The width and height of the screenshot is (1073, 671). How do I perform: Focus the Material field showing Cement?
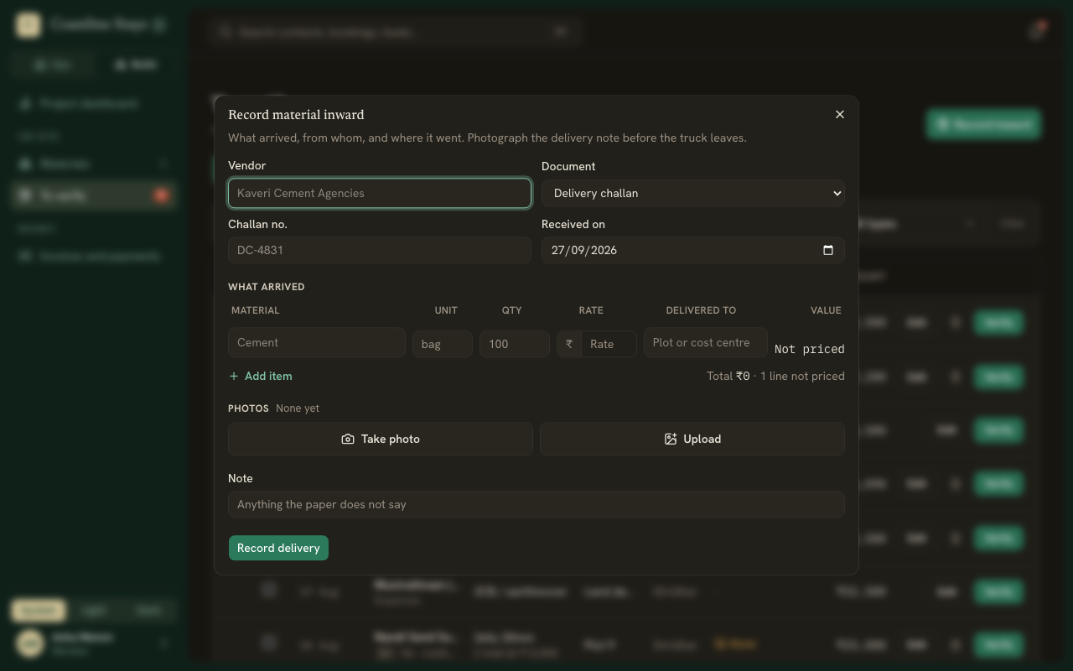(x=317, y=342)
